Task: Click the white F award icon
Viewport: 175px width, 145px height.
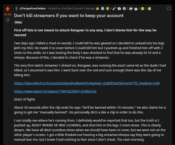Action: pos(119,8)
